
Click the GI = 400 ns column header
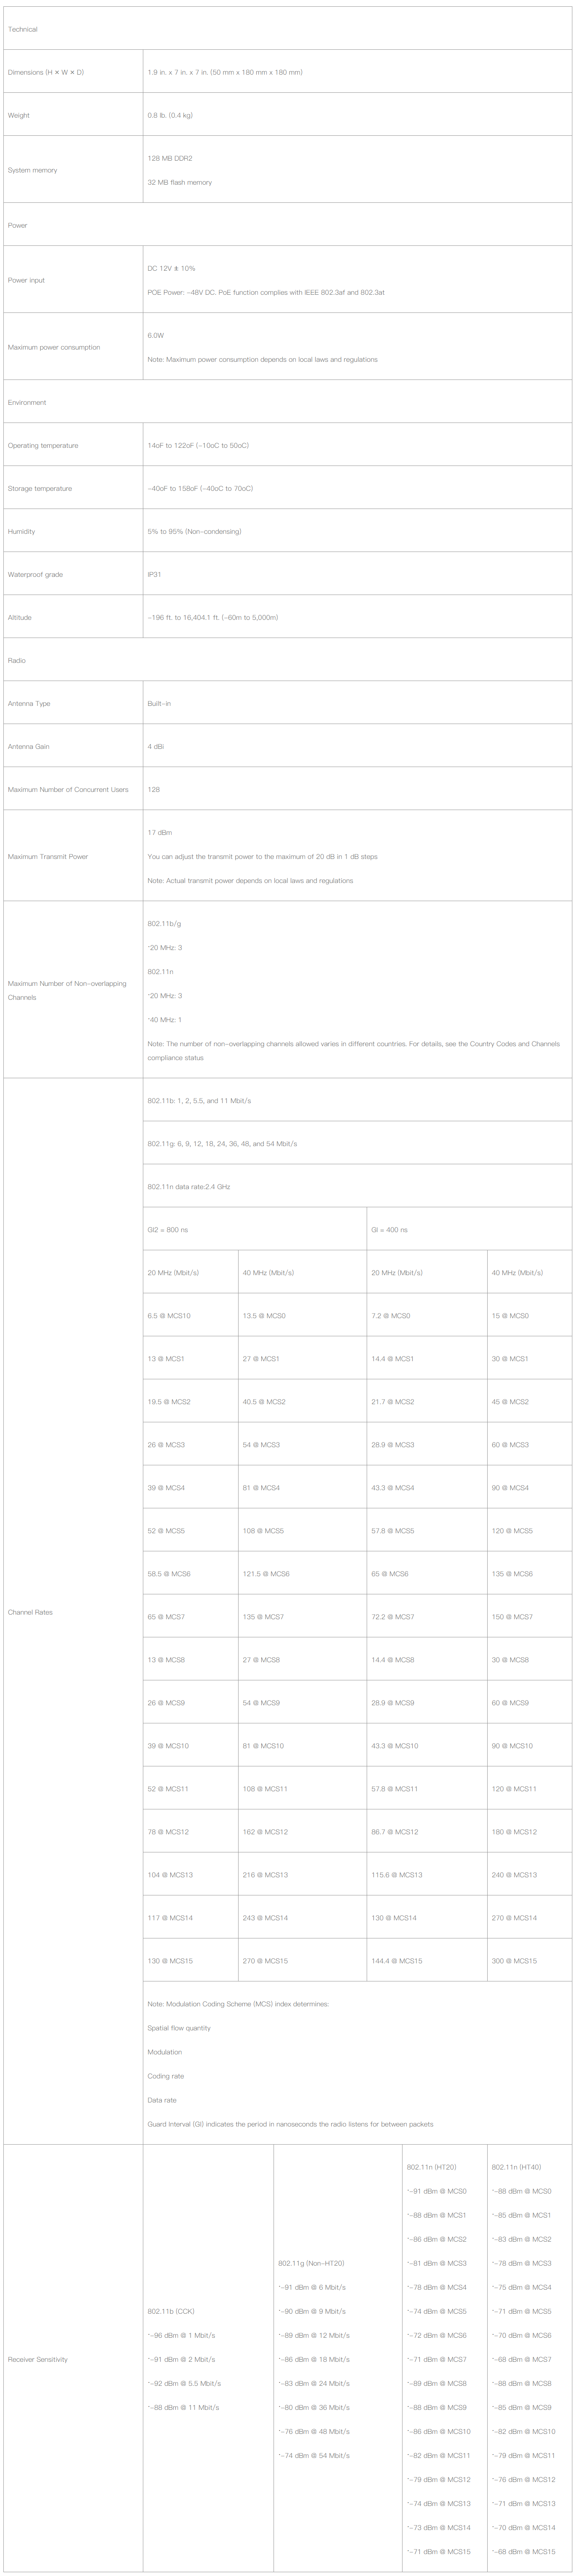click(x=389, y=1229)
